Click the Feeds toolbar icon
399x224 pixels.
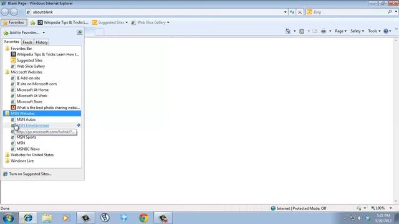pos(302,31)
